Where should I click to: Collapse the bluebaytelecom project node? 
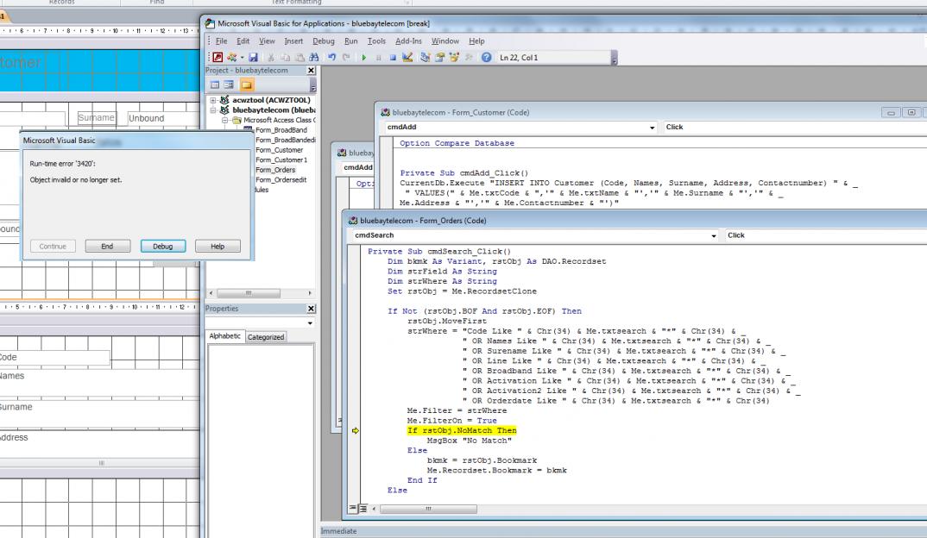click(213, 110)
